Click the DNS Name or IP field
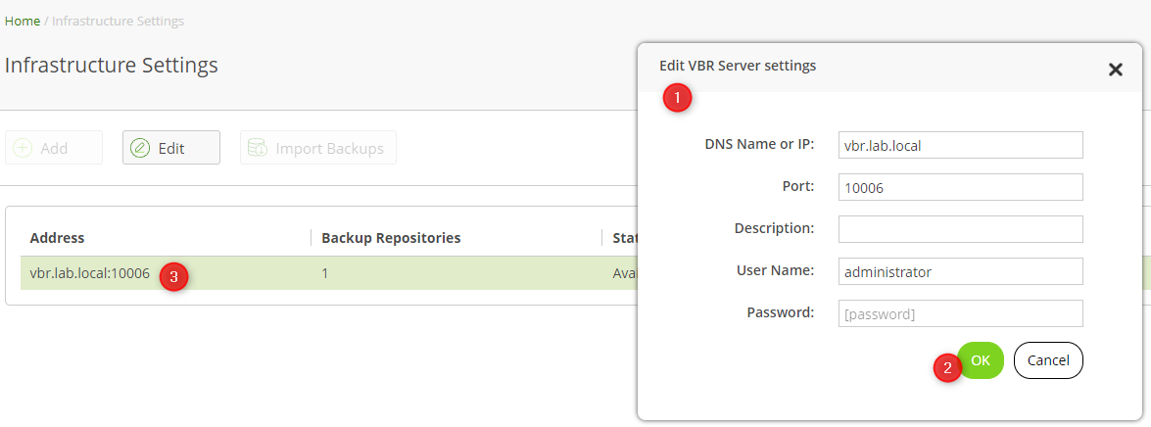This screenshot has width=1151, height=427. (960, 145)
